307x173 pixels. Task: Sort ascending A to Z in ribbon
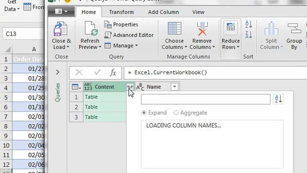tap(248, 25)
